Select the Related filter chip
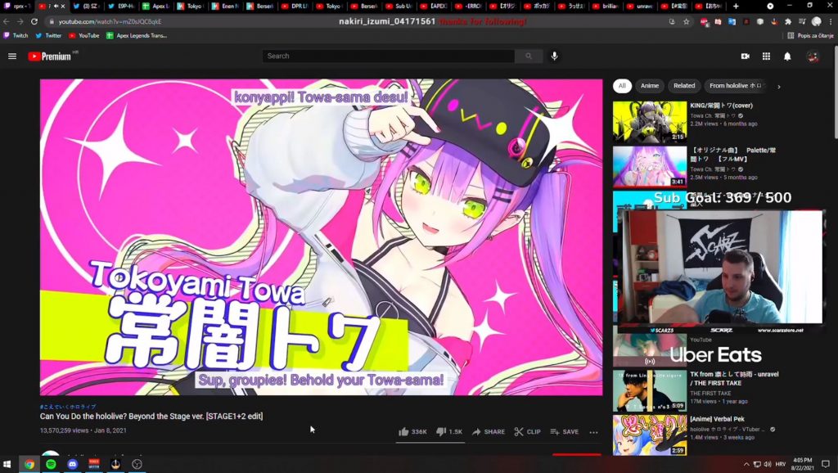Viewport: 838px width, 473px height. 684,86
